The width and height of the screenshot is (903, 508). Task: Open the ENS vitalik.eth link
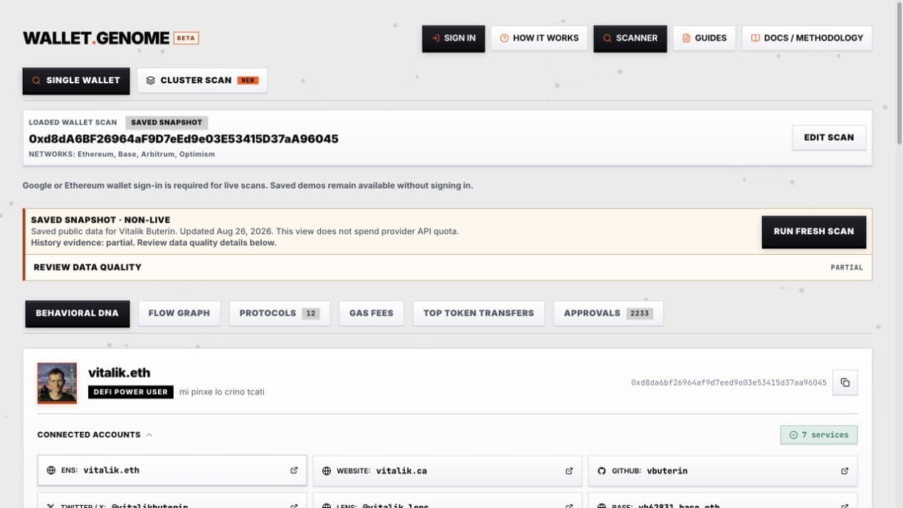click(172, 470)
